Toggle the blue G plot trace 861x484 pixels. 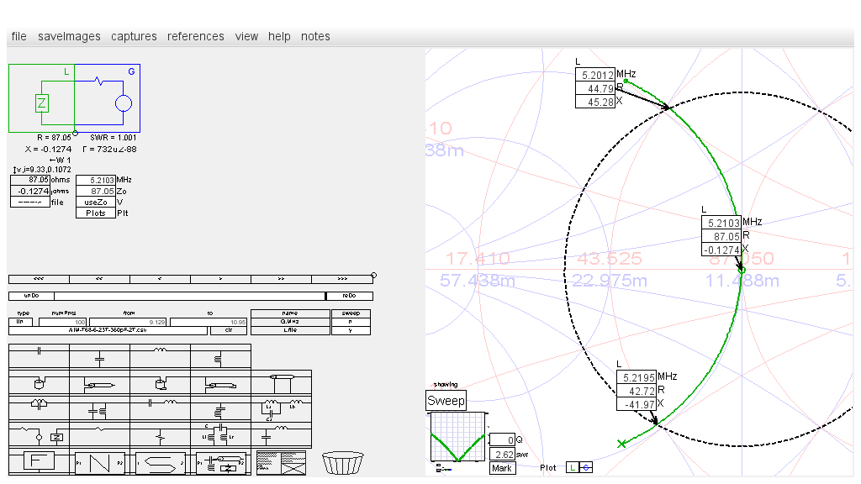[586, 467]
